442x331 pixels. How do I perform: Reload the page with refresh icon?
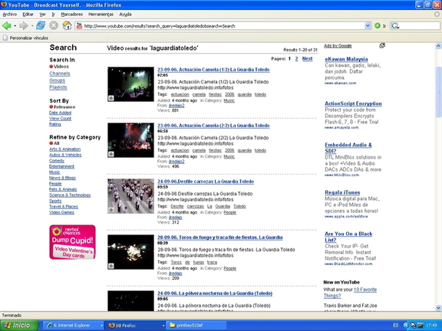pos(41,25)
